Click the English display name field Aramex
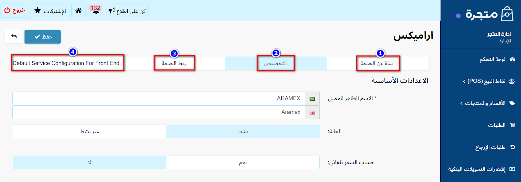 click(159, 112)
